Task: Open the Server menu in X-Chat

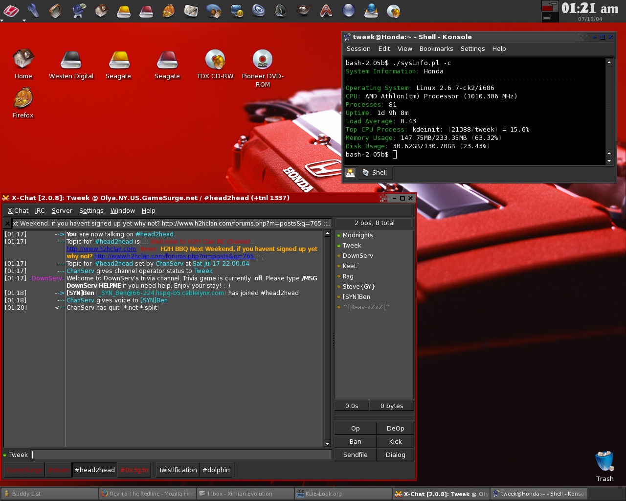Action: click(62, 211)
